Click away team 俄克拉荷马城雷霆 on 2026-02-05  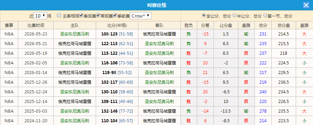click(159, 63)
